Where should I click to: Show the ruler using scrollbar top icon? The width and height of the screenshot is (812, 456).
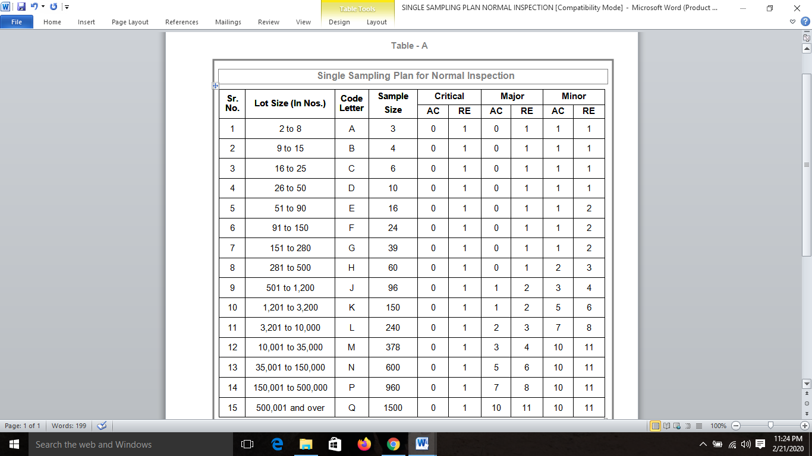click(x=807, y=37)
